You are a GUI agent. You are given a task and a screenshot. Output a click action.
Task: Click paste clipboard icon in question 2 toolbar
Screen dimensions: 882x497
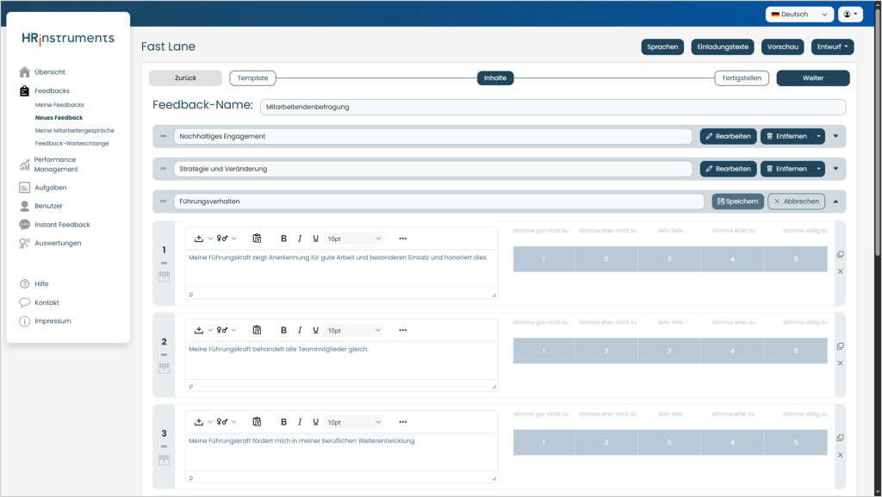pos(257,330)
